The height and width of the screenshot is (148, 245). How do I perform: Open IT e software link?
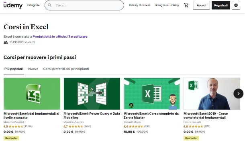78,36
